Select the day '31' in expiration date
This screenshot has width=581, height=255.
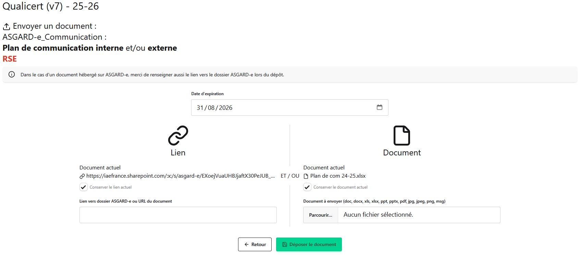(x=200, y=108)
